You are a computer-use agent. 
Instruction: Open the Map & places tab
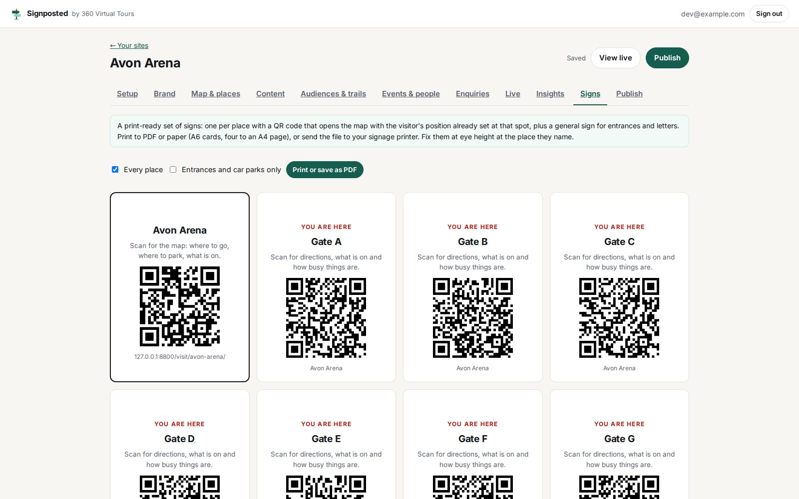click(216, 94)
